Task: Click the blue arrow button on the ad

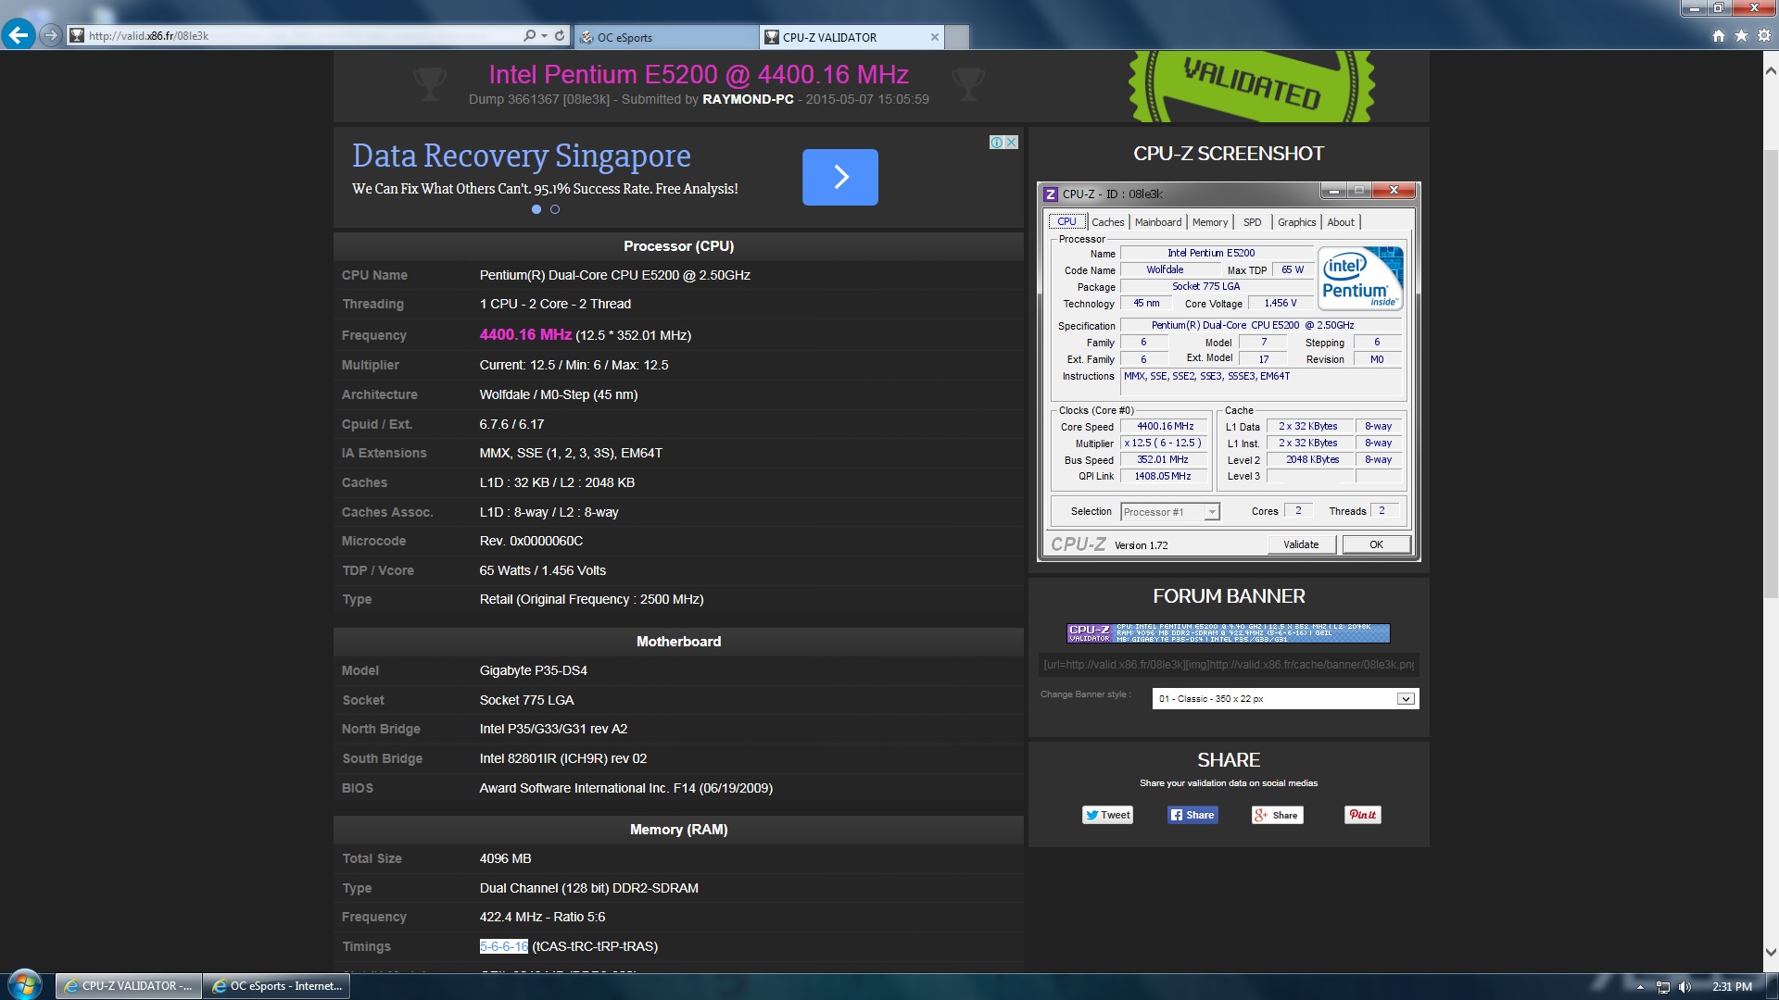Action: [839, 177]
